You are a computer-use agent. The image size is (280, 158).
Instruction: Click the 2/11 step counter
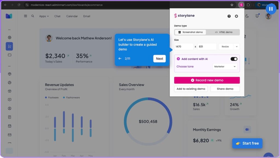(127, 59)
